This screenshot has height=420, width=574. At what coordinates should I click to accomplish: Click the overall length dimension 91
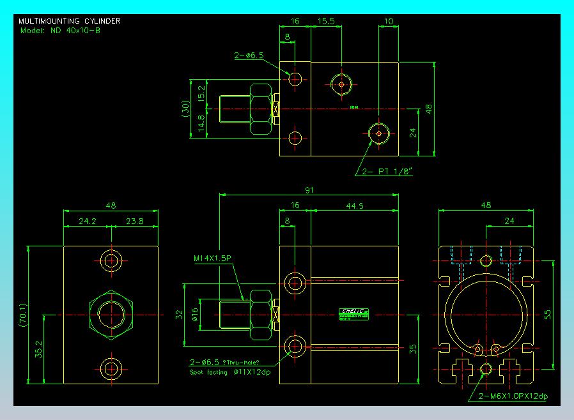(309, 190)
